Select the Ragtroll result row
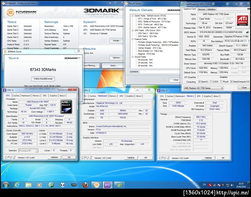The height and width of the screenshot is (197, 251). coord(146,54)
